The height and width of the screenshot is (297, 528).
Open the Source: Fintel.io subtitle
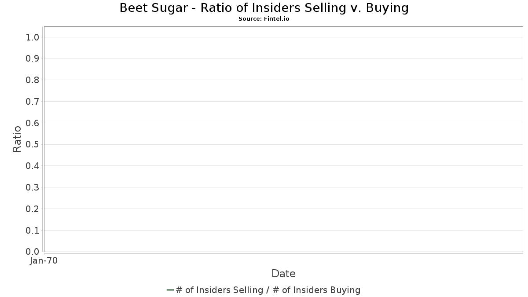[264, 19]
